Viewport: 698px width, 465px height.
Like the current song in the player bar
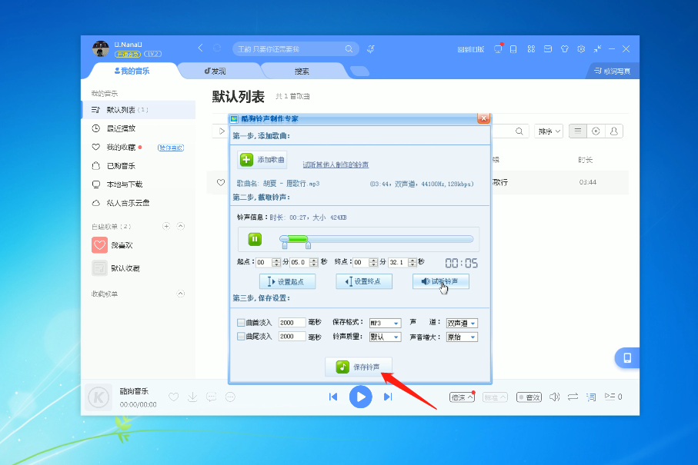[x=174, y=397]
